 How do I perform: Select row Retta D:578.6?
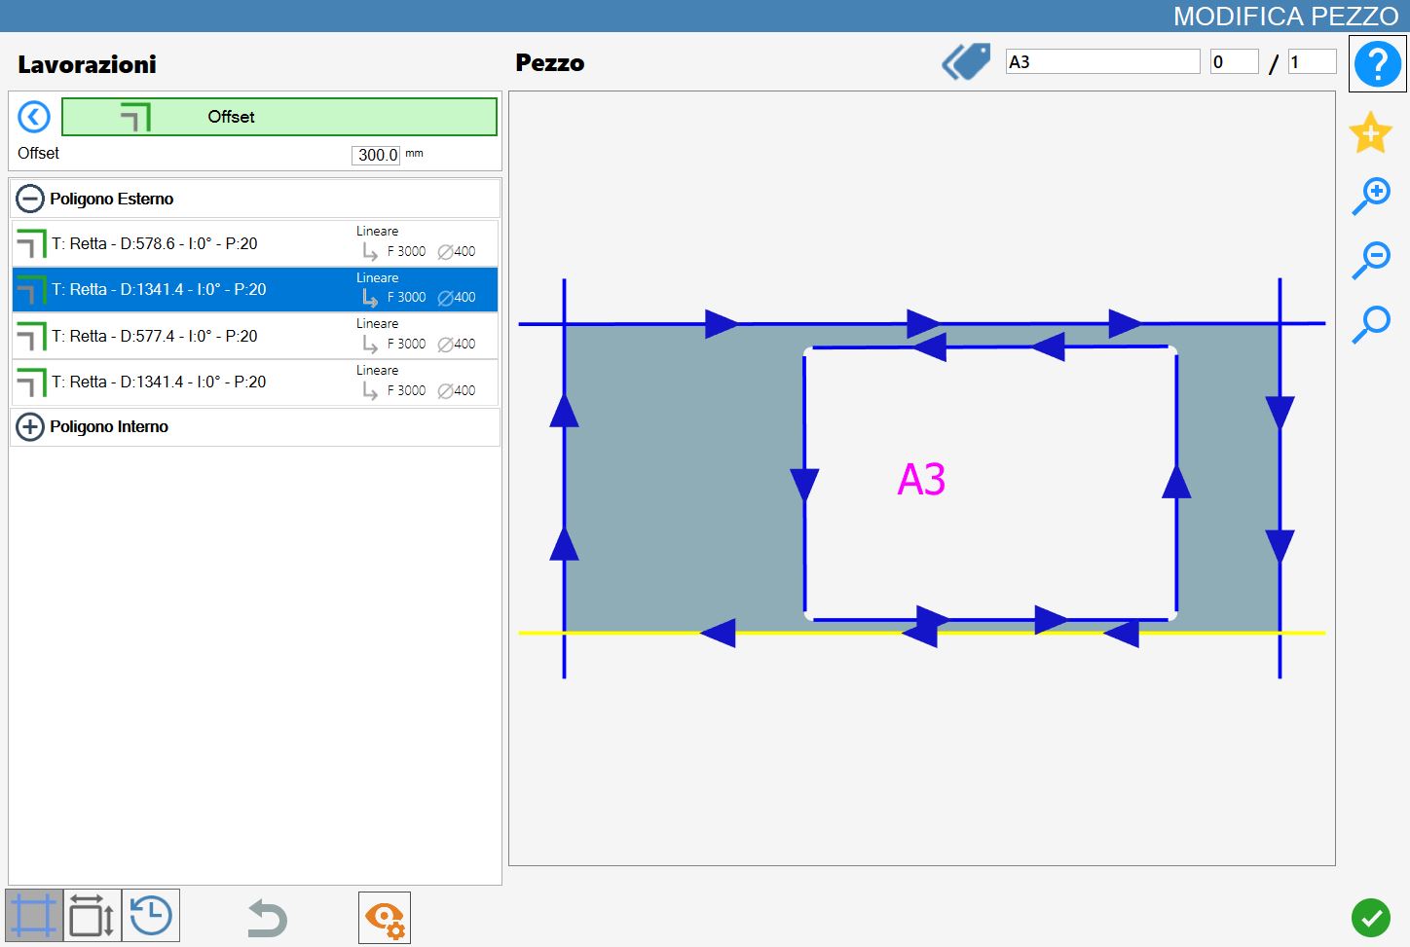pos(255,243)
